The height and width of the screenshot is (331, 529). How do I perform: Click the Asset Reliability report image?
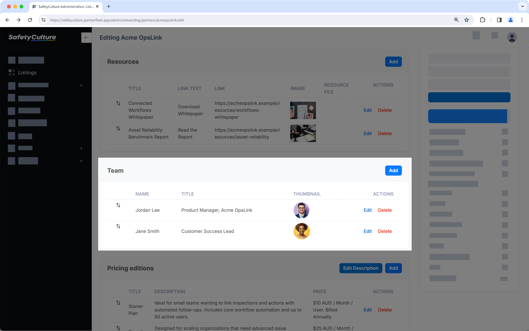[303, 133]
